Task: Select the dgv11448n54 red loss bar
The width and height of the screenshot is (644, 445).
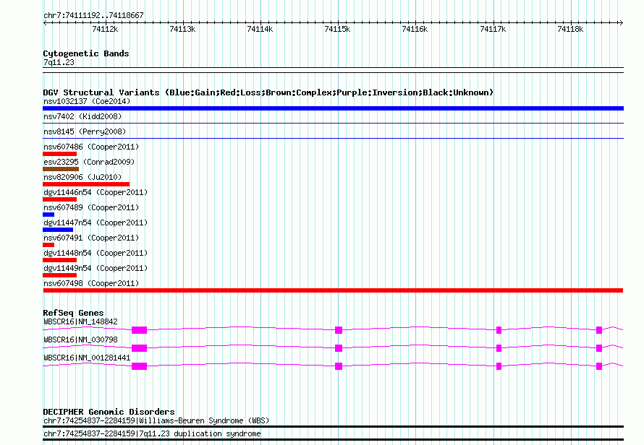Action: (x=59, y=260)
